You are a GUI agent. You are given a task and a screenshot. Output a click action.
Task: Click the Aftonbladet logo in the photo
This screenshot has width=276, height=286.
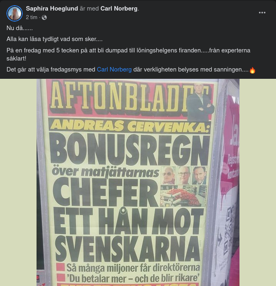coord(130,99)
